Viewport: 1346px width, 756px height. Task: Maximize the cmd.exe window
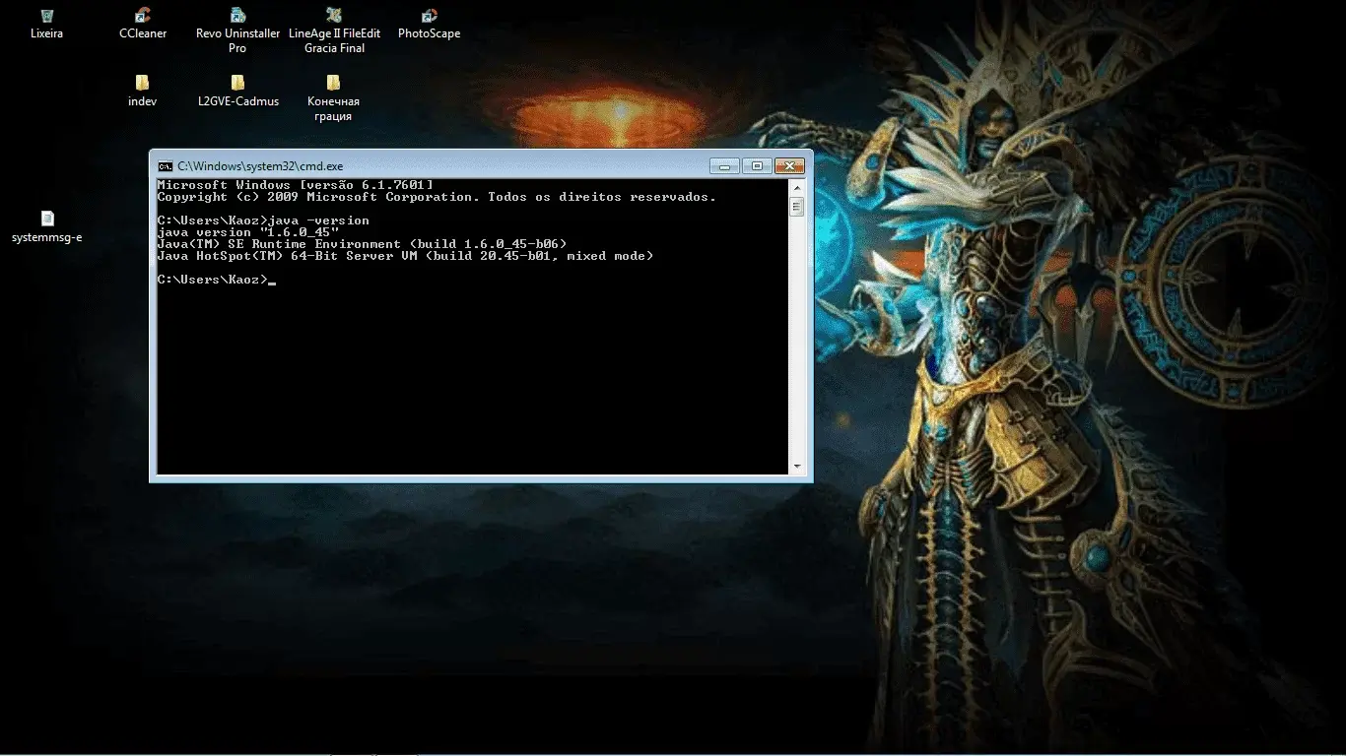(x=756, y=165)
